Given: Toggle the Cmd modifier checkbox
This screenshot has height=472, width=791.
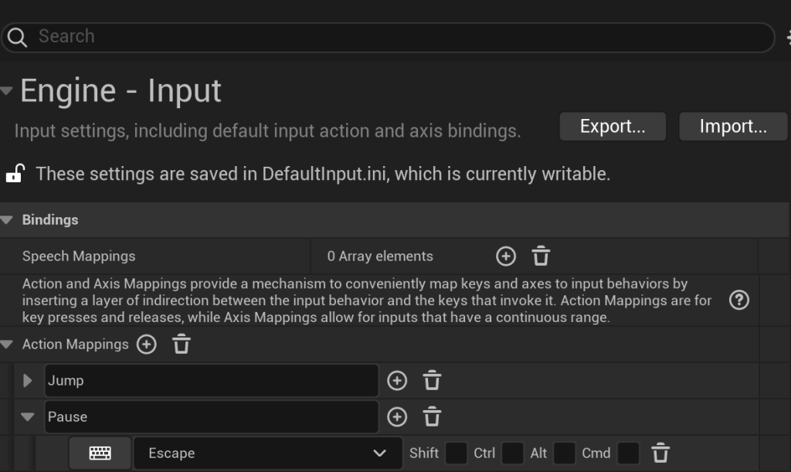Looking at the screenshot, I should coord(628,453).
